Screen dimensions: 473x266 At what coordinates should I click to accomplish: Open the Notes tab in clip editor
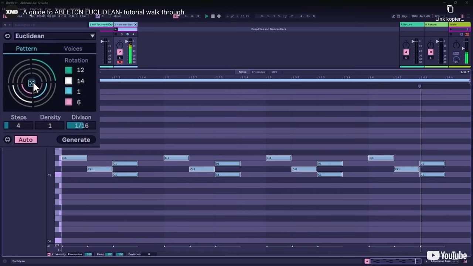tap(242, 72)
